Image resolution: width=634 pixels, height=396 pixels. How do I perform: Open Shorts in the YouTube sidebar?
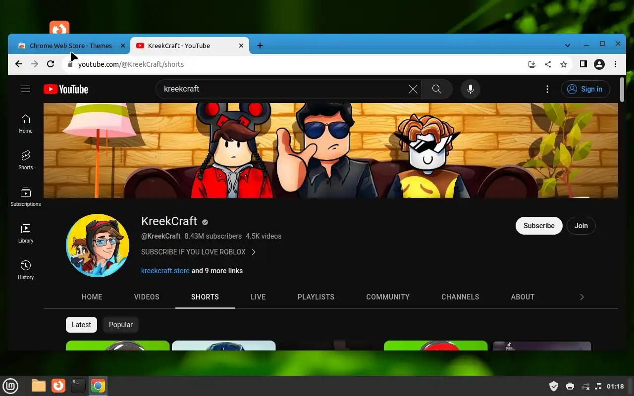click(x=26, y=160)
